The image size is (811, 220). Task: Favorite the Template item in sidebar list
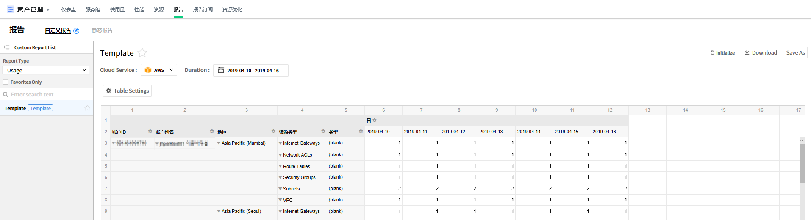[87, 108]
